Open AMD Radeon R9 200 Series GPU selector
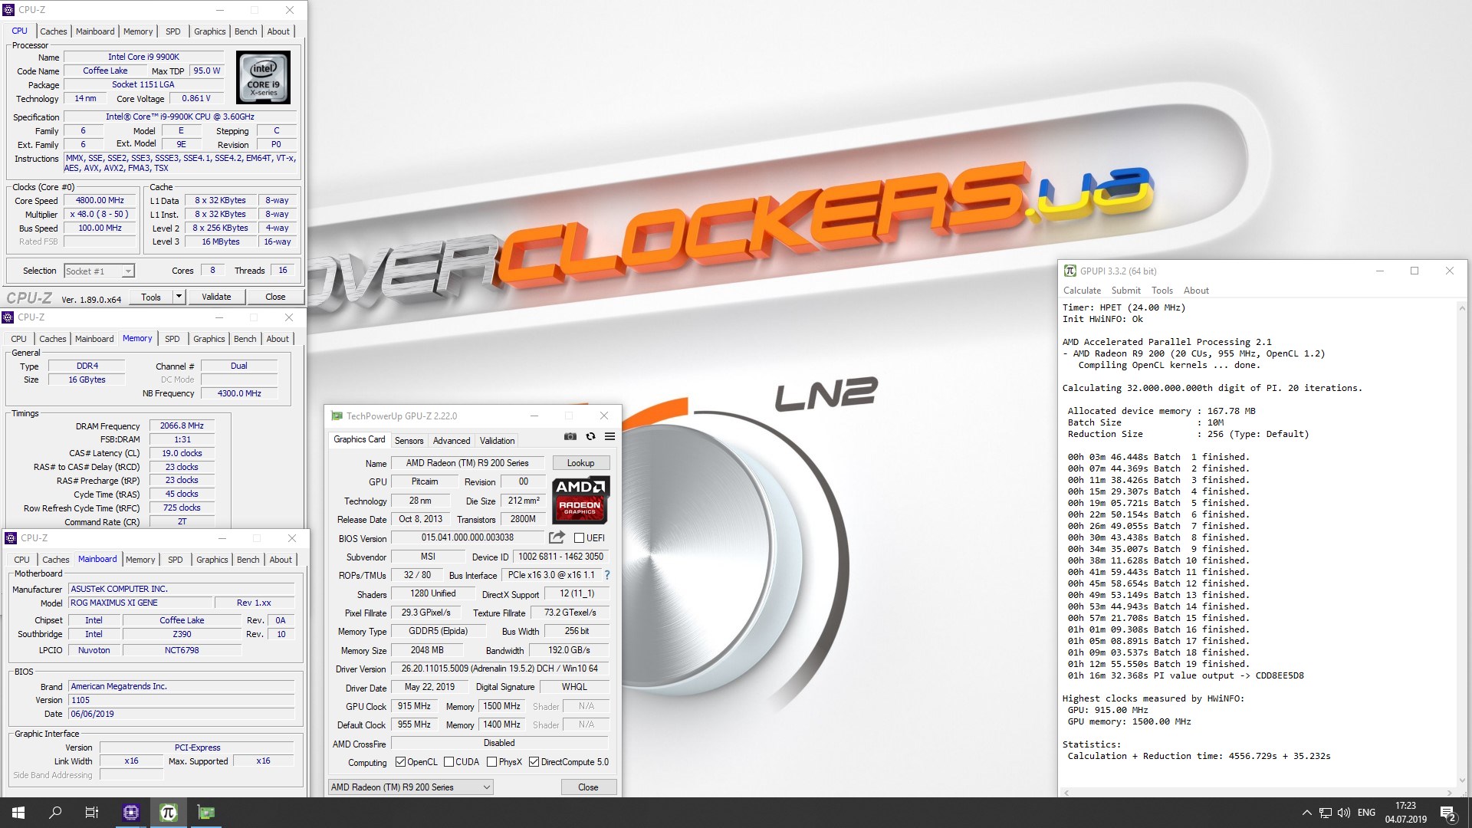The width and height of the screenshot is (1472, 828). click(410, 787)
